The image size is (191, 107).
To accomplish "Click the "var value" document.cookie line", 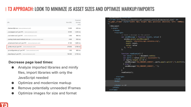I will [x=139, y=56].
